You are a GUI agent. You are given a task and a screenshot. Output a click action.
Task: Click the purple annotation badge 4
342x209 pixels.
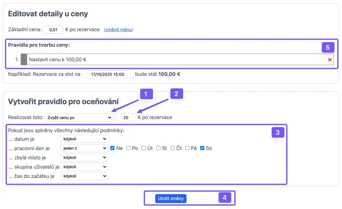225,198
